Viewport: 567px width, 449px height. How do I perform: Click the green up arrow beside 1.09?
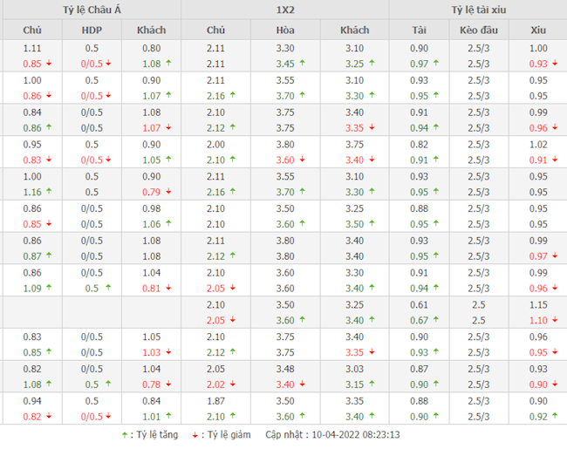click(49, 288)
